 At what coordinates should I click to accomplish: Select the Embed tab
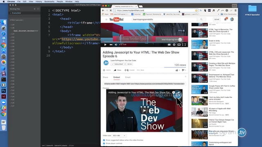pos(117,77)
